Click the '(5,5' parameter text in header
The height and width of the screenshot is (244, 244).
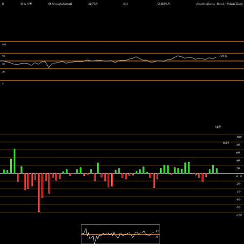125,4
